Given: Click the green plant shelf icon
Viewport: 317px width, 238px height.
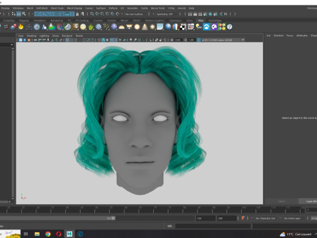Looking at the screenshot, I should pos(90,27).
